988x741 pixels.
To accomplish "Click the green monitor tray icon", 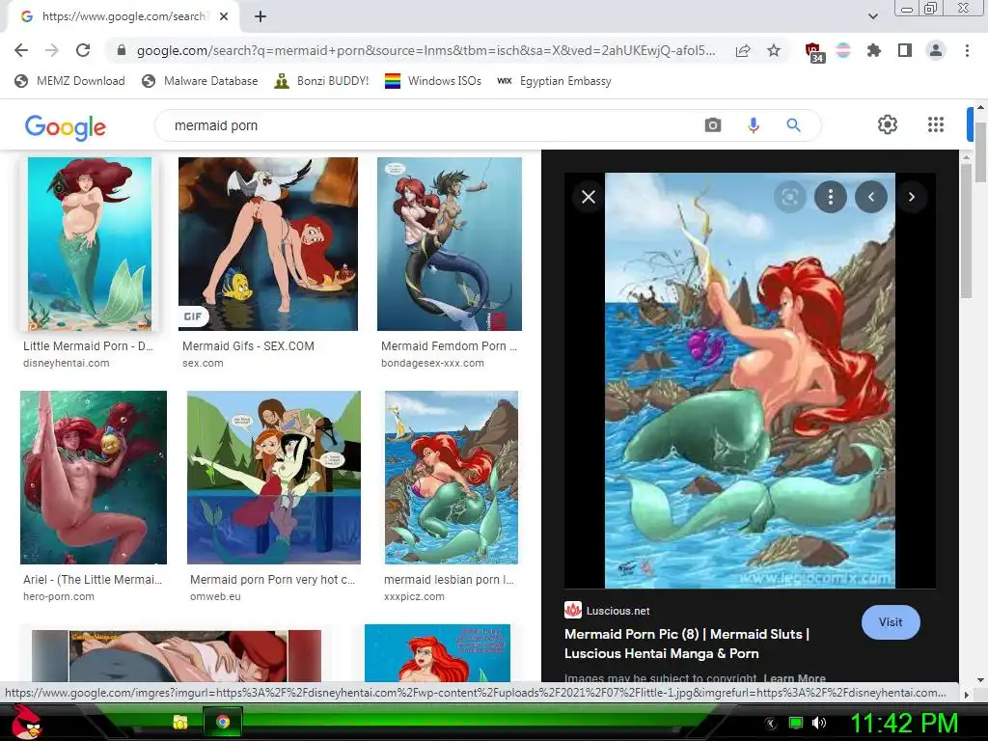I will (x=796, y=723).
